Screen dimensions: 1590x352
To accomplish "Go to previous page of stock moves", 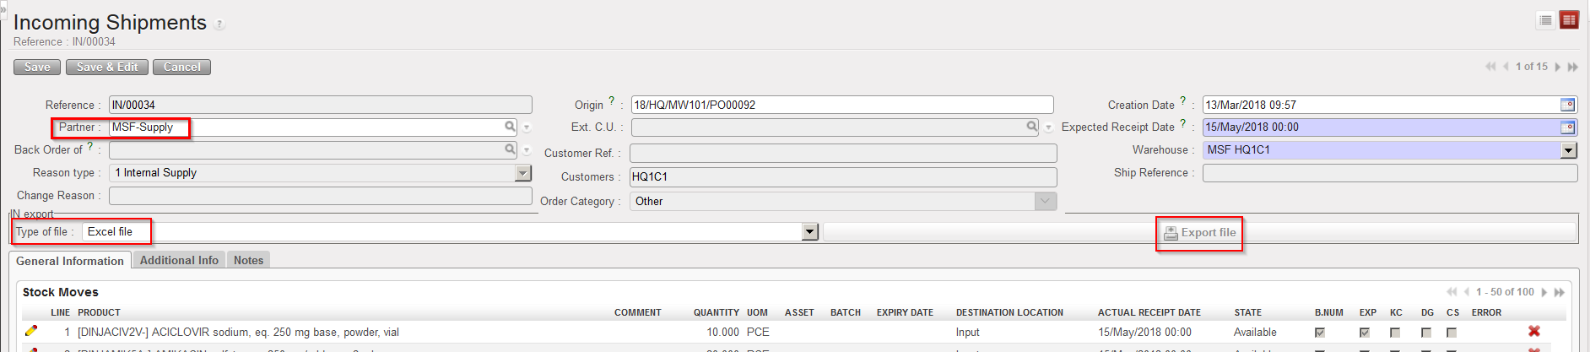I will pyautogui.click(x=1467, y=292).
